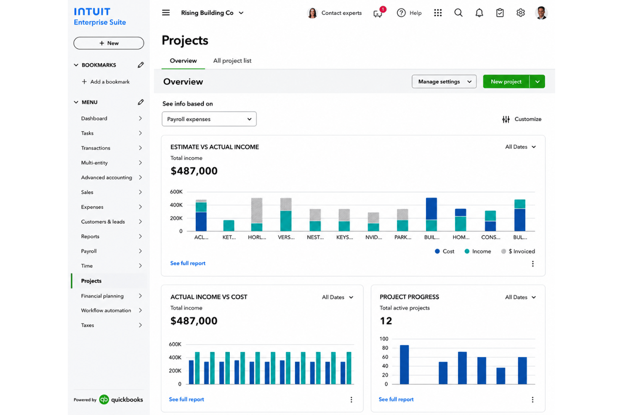The width and height of the screenshot is (623, 415).
Task: Click the Contact experts avatar
Action: 312,13
